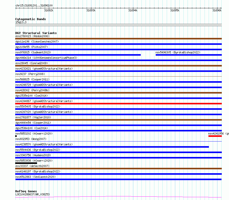Click the nsv568825 (Cooper2011) label
229x200 pixels.
[x=32, y=79]
